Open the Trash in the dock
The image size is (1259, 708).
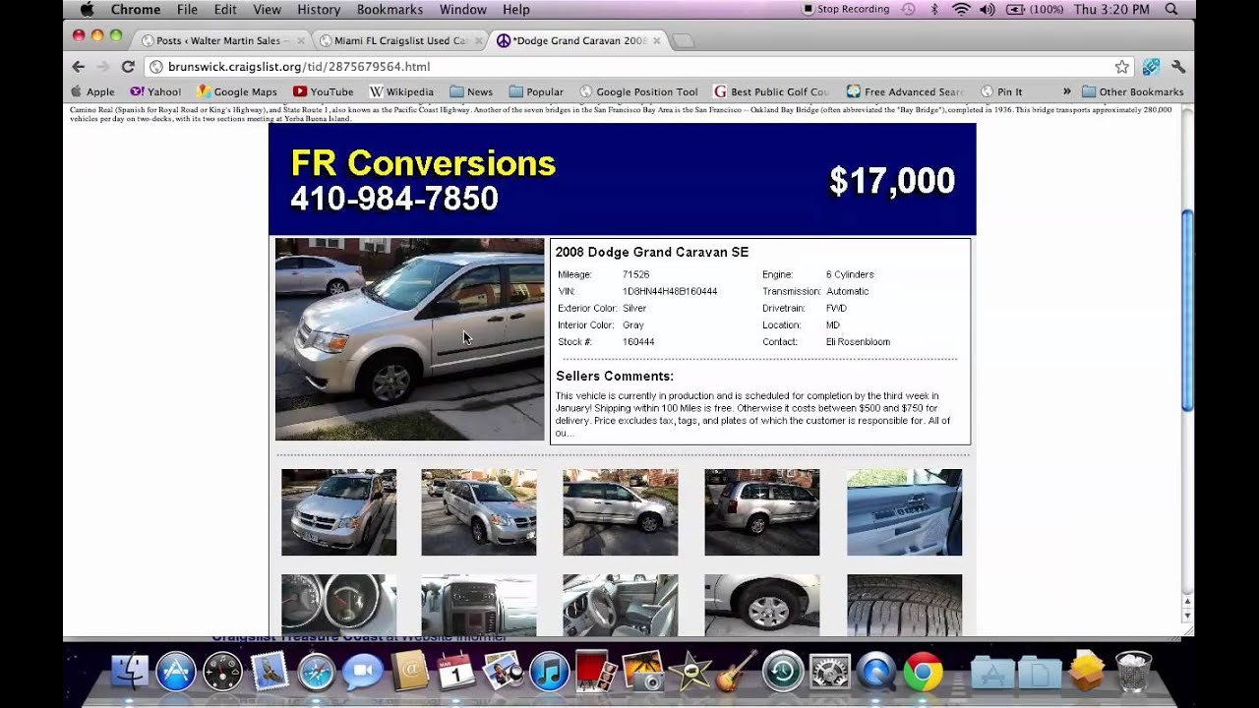tap(1133, 673)
